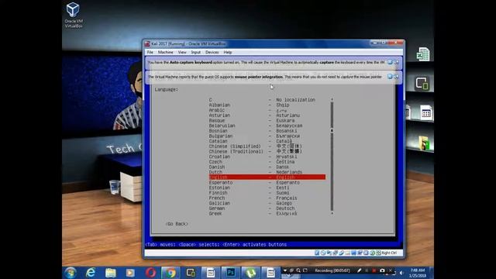This screenshot has width=496, height=279.
Task: Launch Opera from the taskbar
Action: point(150,273)
